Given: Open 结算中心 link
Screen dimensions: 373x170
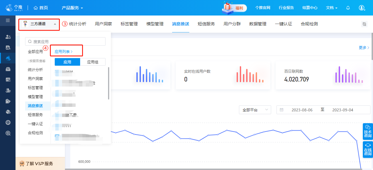Looking at the screenshot, I should pos(310,8).
